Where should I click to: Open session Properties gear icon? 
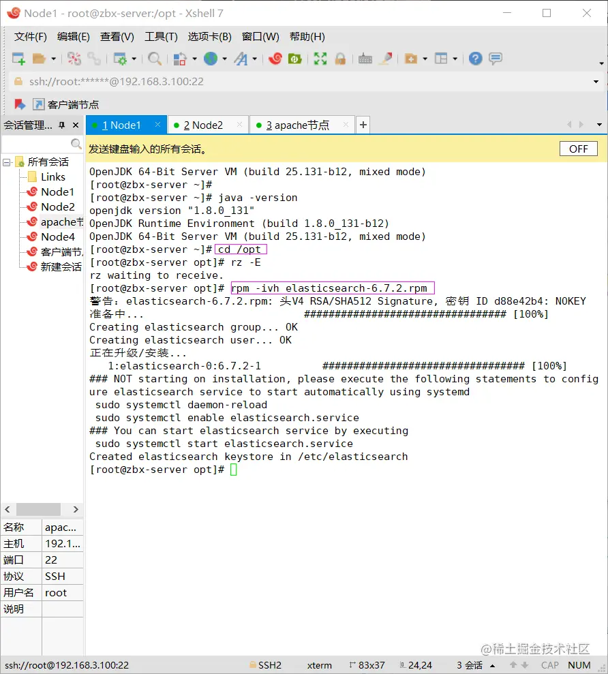point(120,59)
